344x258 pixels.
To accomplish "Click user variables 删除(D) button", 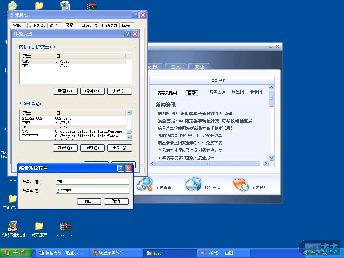I will pos(120,91).
